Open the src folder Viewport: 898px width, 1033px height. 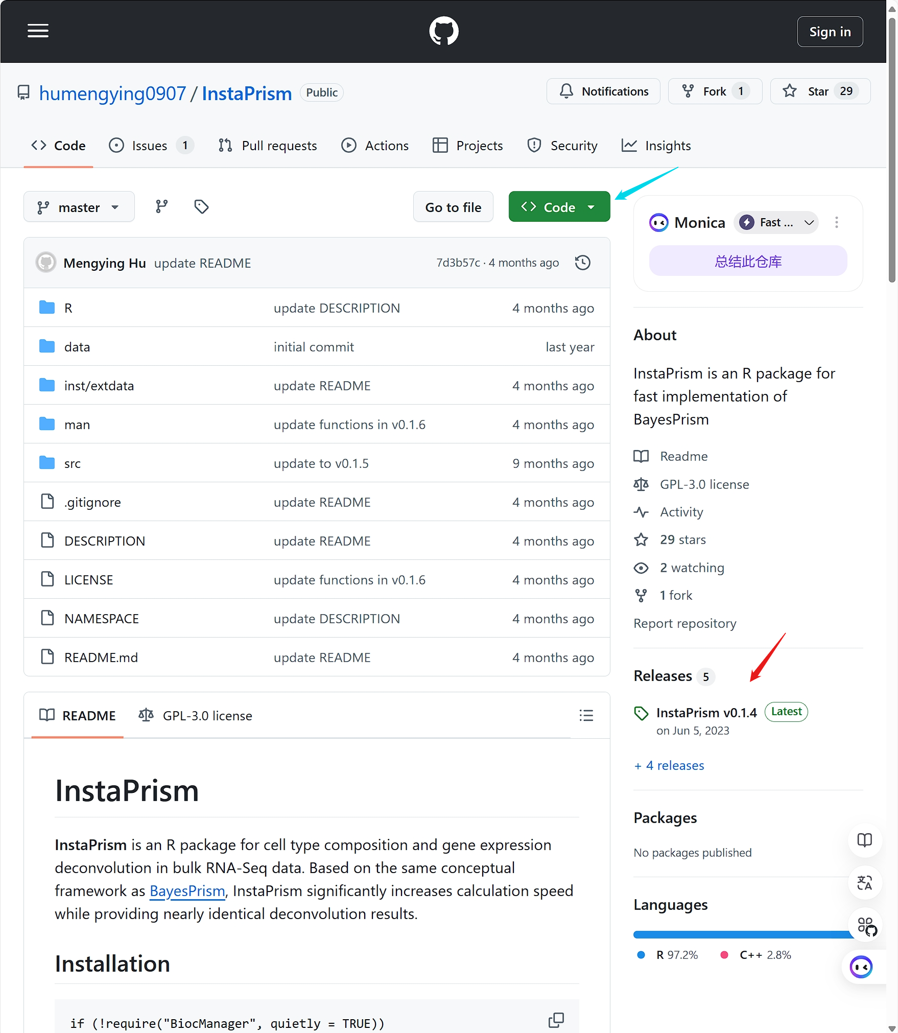[x=73, y=463]
